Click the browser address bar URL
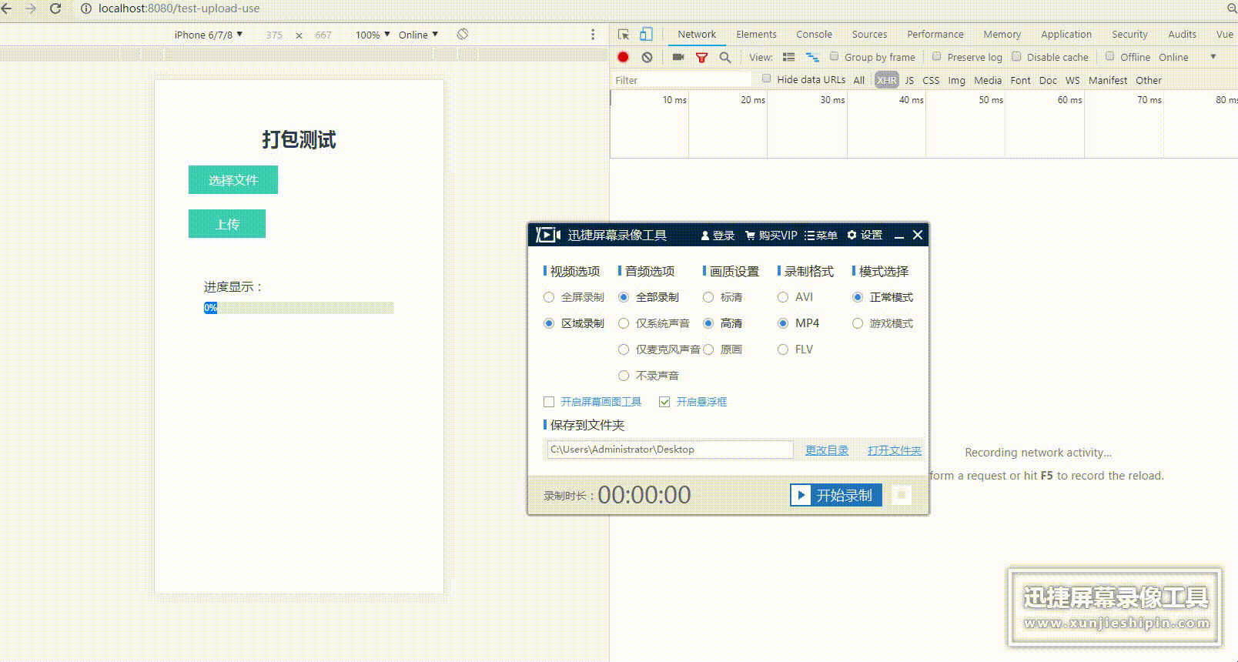Image resolution: width=1238 pixels, height=662 pixels. click(x=179, y=8)
